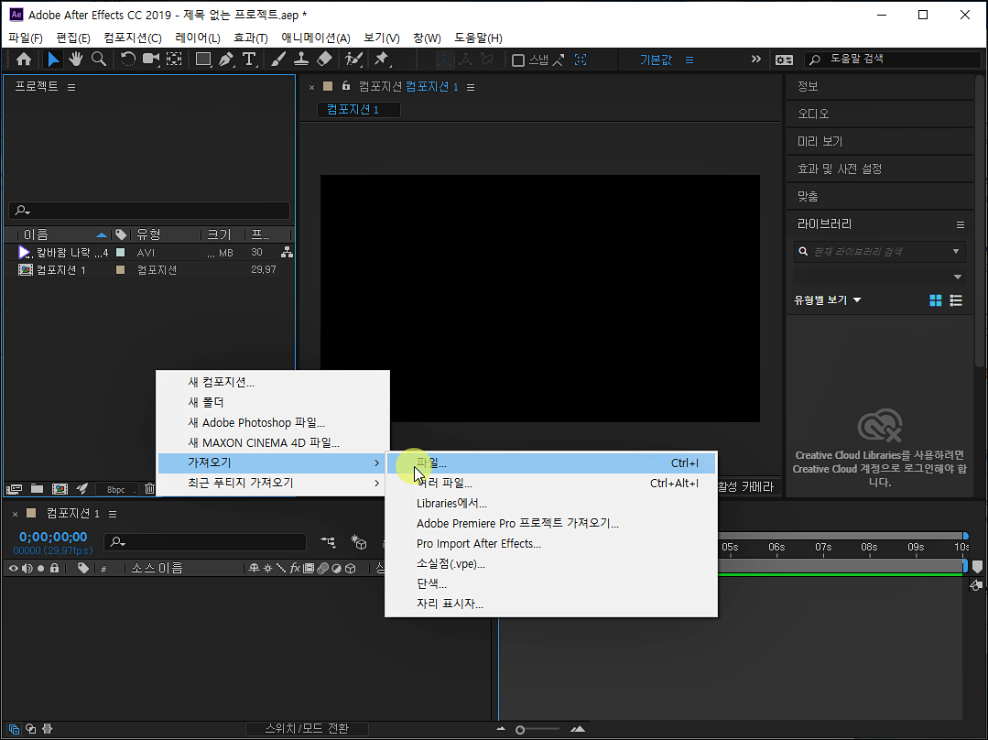
Task: Toggle the Snapping checkbox
Action: tap(518, 60)
